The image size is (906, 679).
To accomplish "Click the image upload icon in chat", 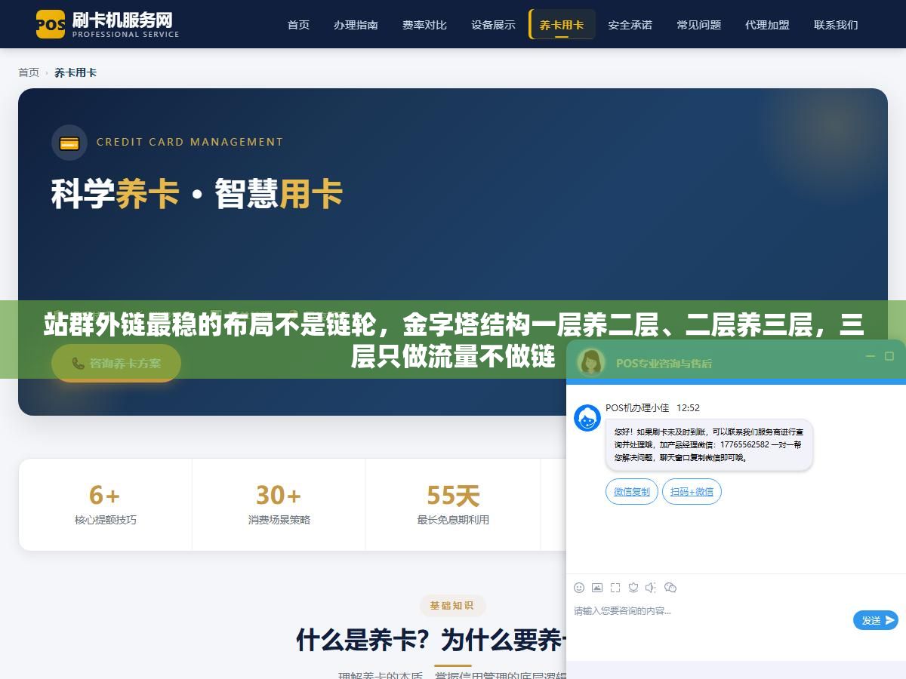I will [597, 588].
